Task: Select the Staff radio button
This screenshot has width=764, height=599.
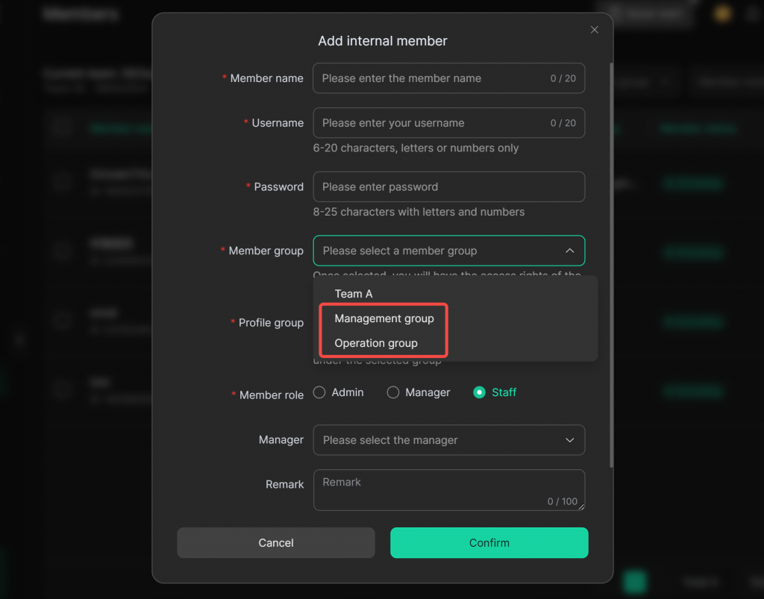Action: (x=480, y=392)
